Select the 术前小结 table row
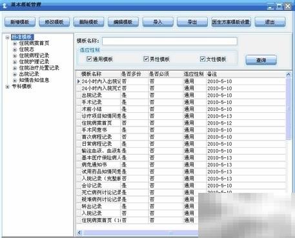This screenshot has height=238, width=295. point(181,109)
